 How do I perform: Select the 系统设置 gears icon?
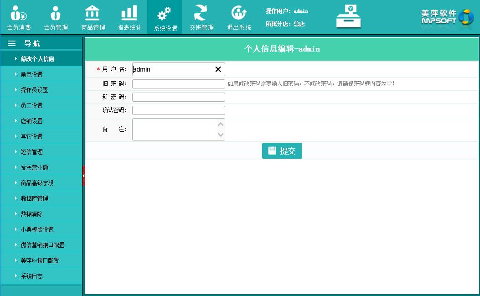tap(165, 14)
